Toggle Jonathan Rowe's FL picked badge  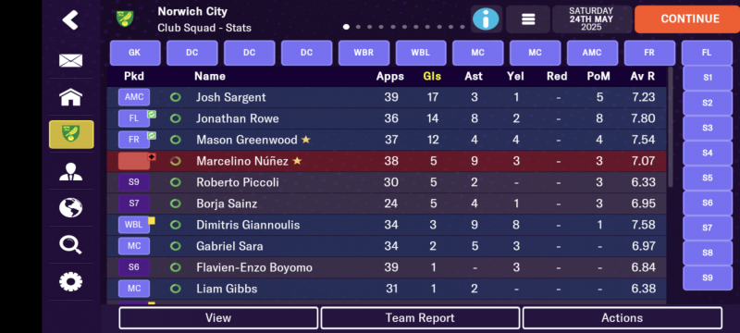click(x=134, y=118)
